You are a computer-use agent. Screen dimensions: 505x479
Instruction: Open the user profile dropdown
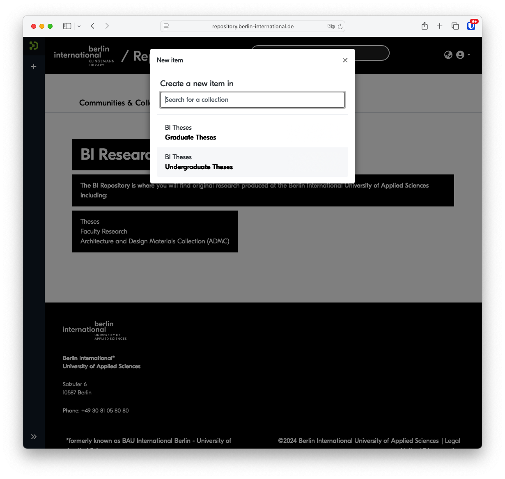point(463,55)
